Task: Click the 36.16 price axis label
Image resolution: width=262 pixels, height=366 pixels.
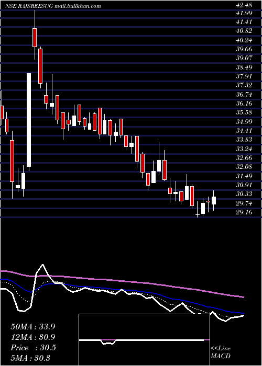Action: (244, 104)
